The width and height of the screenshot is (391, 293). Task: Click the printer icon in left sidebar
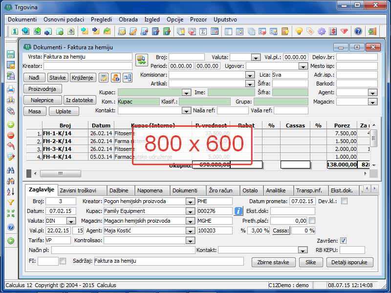11,89
